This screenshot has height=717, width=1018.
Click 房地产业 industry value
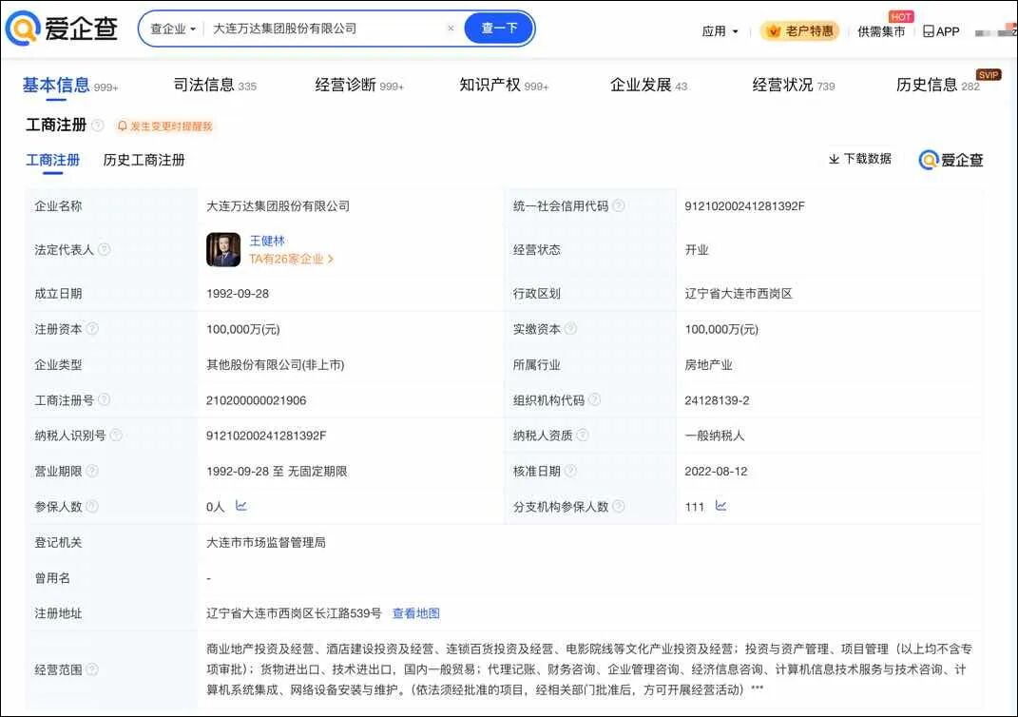click(708, 365)
